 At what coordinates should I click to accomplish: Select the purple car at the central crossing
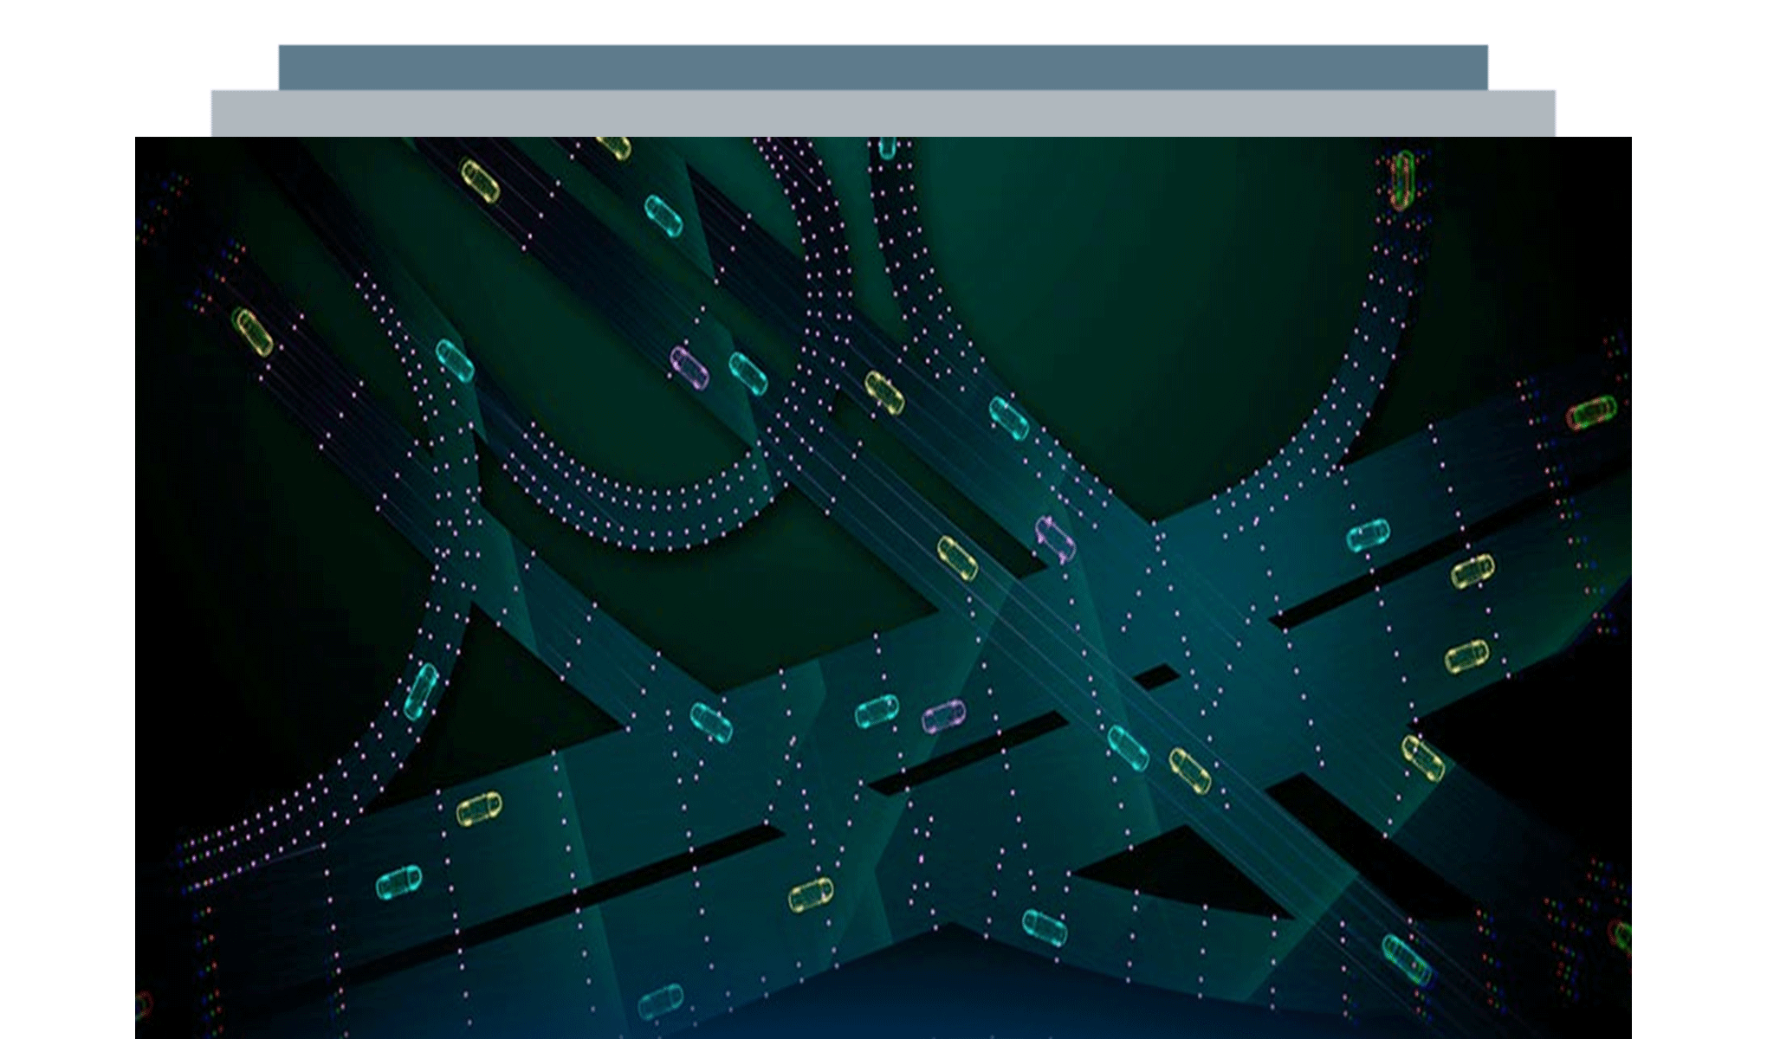pos(1055,539)
